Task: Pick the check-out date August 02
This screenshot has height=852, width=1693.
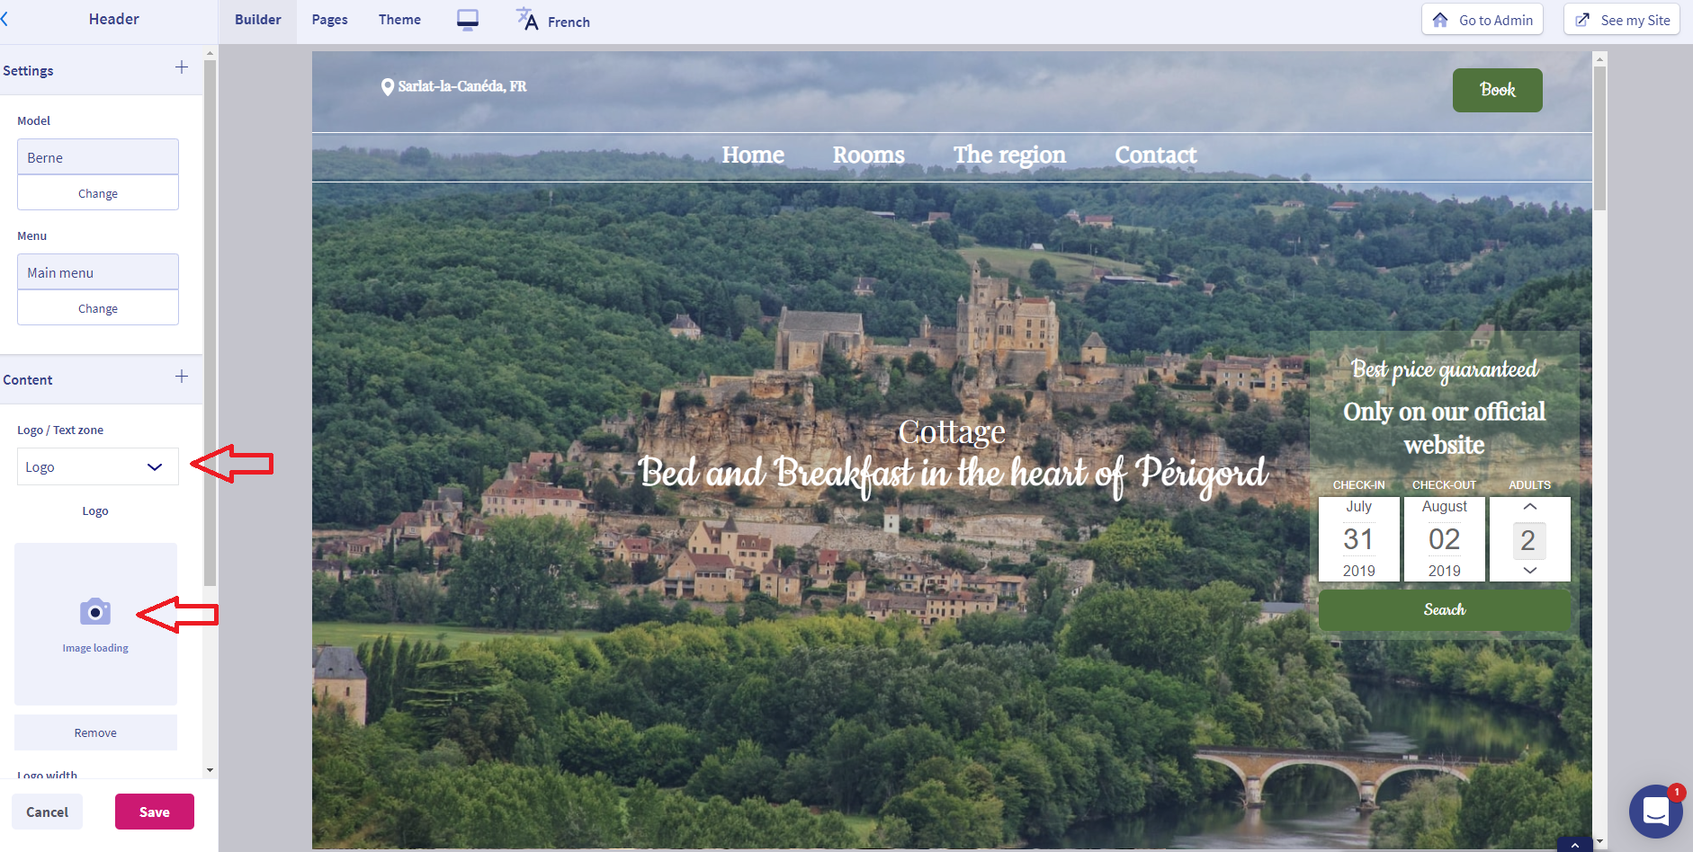Action: point(1444,538)
